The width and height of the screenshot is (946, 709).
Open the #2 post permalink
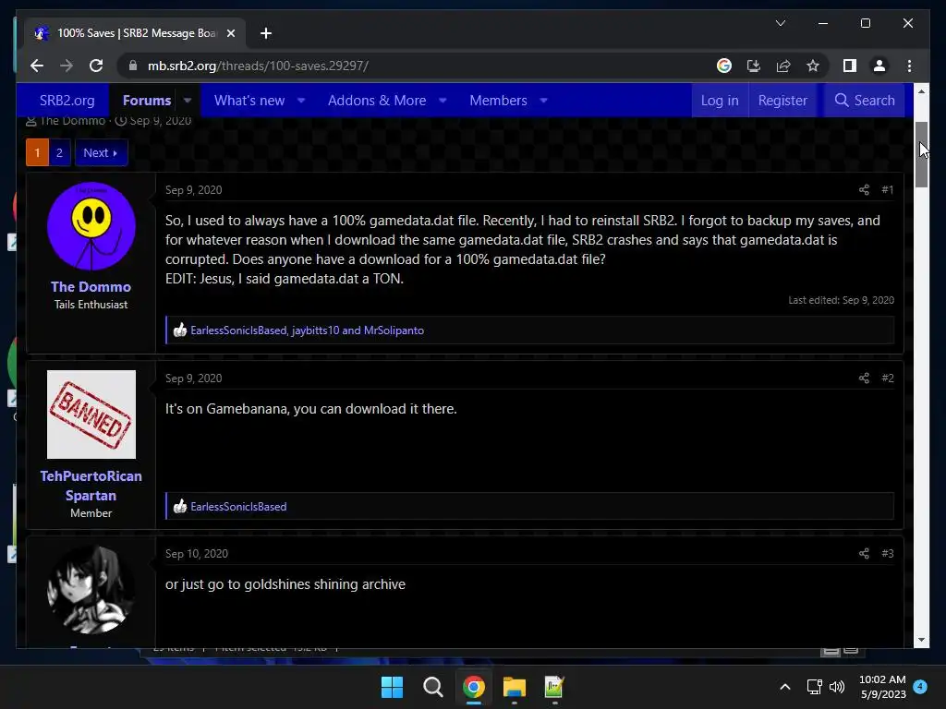(x=888, y=378)
